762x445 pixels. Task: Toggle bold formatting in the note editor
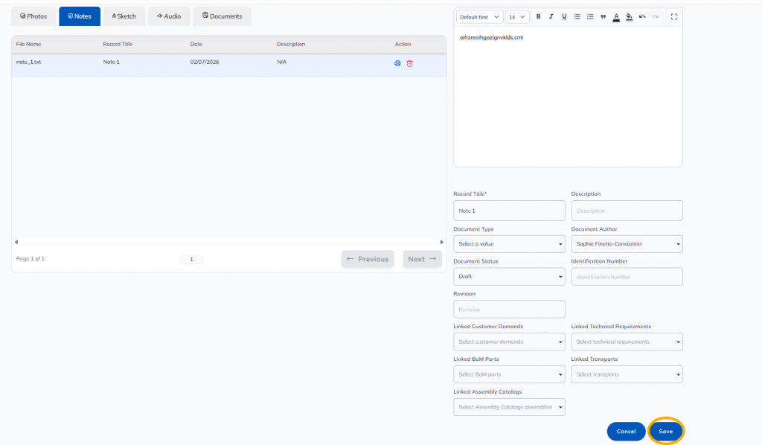[x=539, y=16]
